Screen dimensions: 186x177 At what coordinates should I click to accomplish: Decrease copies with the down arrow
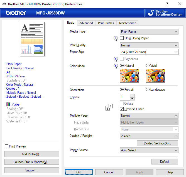(132, 99)
